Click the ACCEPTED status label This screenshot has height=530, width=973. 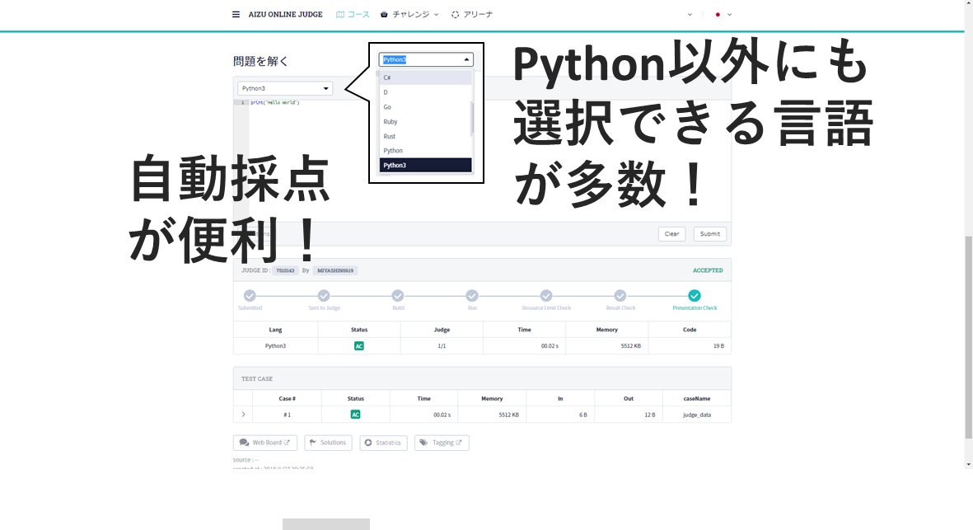[x=708, y=270]
